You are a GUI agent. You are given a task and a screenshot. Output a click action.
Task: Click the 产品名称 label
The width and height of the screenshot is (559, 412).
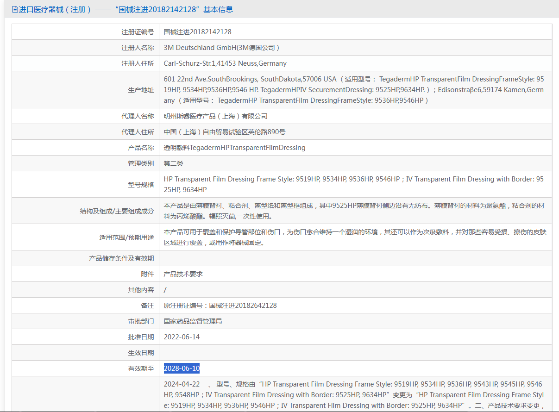(141, 148)
